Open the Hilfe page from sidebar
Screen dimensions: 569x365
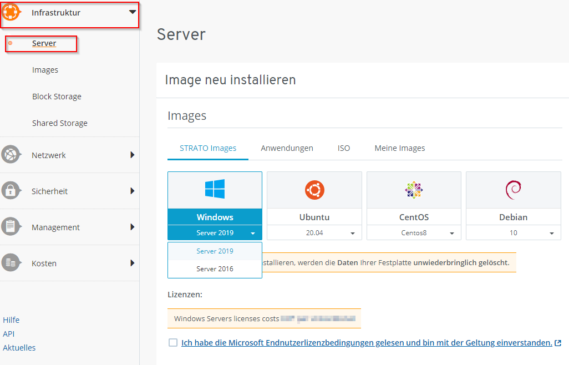(x=11, y=320)
